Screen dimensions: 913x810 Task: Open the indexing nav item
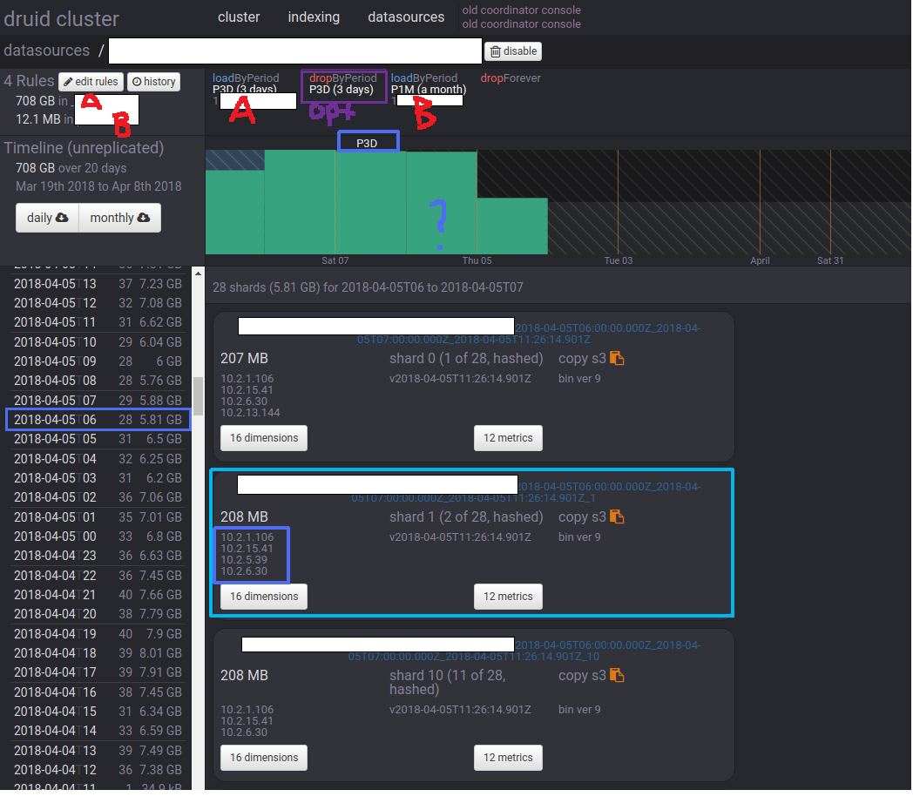[314, 17]
